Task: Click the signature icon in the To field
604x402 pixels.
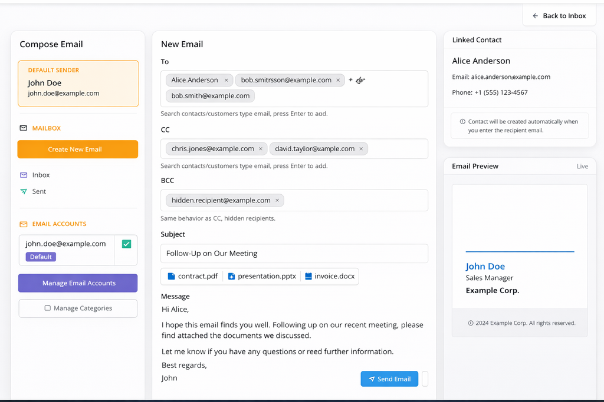Action: pyautogui.click(x=360, y=79)
